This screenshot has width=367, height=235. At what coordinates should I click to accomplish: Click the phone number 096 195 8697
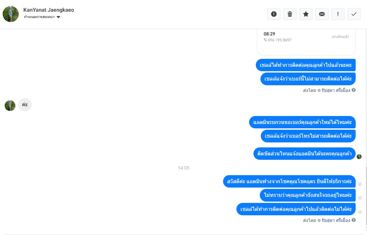click(280, 40)
